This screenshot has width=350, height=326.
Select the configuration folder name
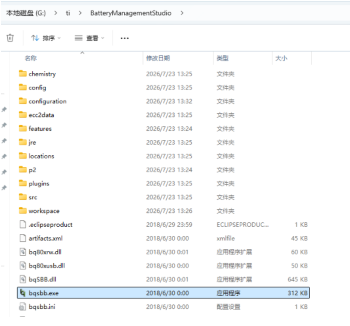[48, 102]
